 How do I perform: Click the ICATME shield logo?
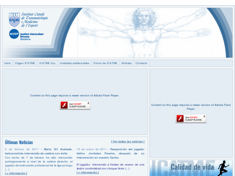[15, 20]
